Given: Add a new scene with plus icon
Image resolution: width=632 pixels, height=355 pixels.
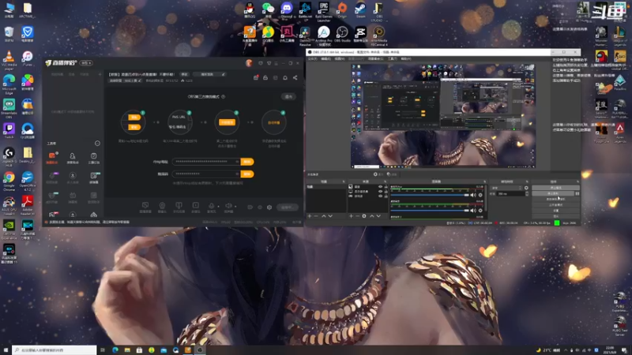Looking at the screenshot, I should 309,216.
